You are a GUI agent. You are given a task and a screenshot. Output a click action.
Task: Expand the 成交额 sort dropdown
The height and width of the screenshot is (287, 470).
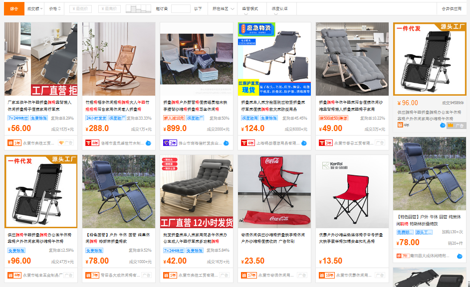(35, 8)
